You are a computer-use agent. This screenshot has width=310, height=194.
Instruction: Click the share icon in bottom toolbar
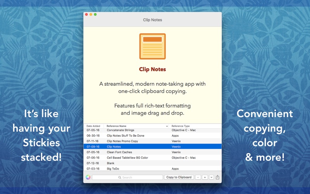[217, 177]
